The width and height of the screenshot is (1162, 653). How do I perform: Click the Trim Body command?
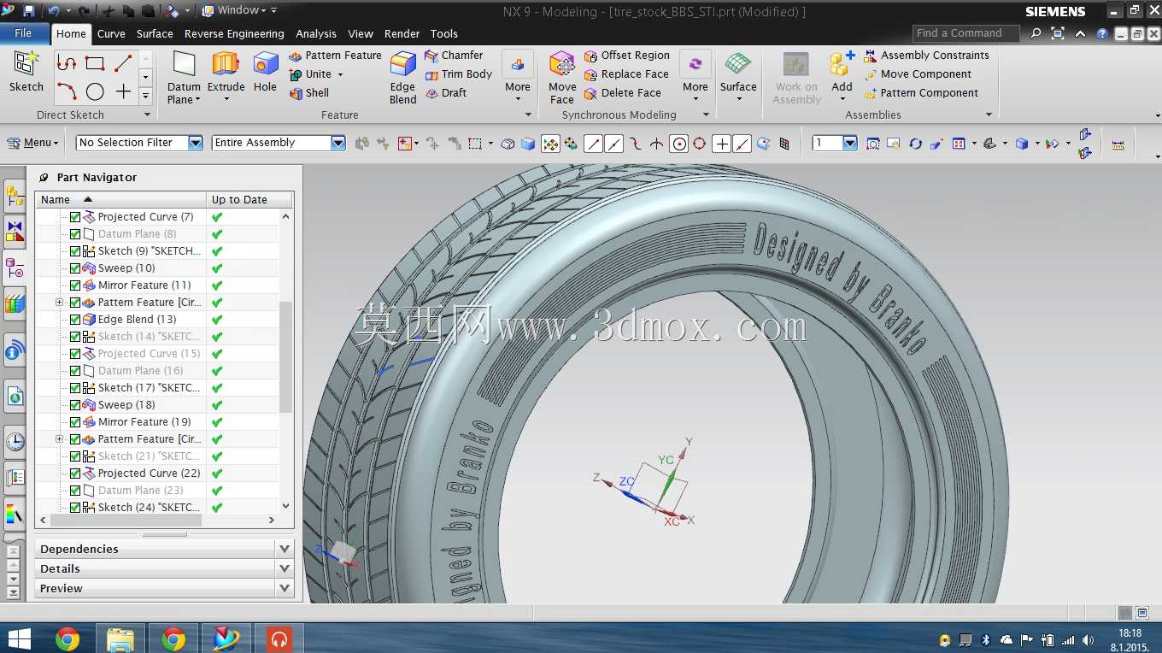tap(459, 74)
